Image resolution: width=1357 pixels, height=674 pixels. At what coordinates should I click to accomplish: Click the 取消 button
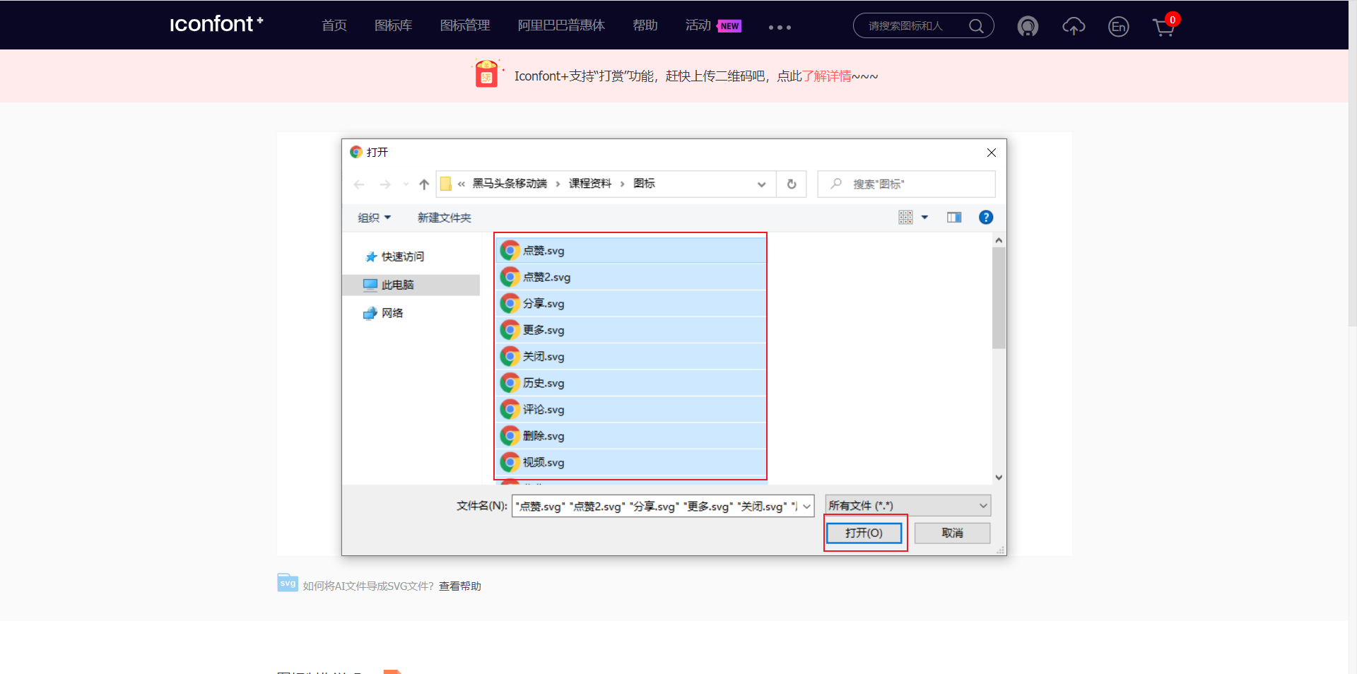click(x=952, y=533)
